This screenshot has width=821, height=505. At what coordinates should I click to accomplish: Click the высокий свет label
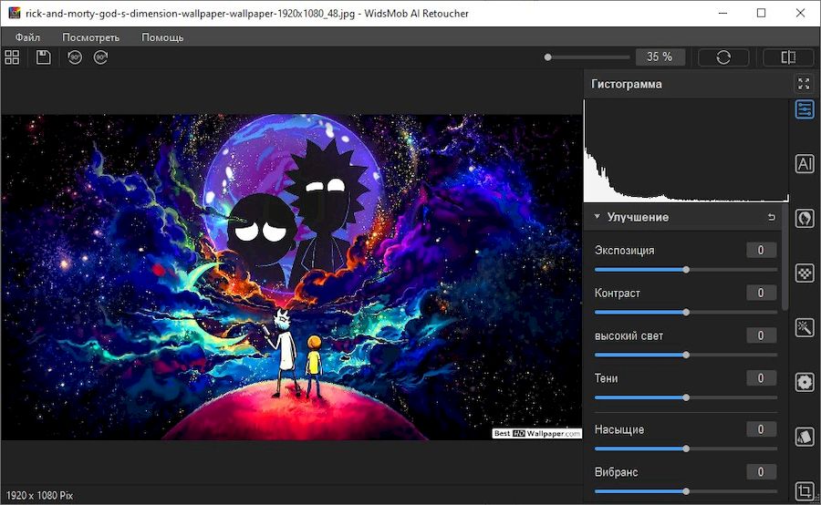point(629,335)
